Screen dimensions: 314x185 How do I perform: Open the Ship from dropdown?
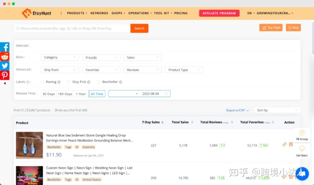(60, 70)
